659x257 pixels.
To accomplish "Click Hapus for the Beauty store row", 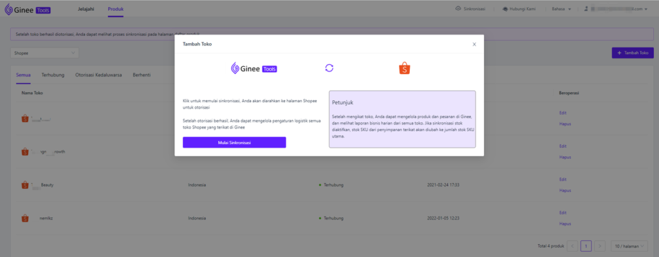I will tap(565, 190).
